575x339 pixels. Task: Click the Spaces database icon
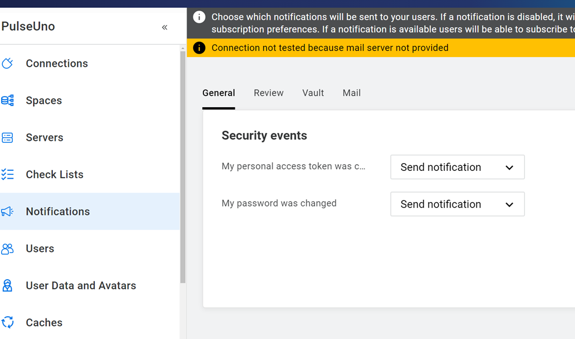point(7,101)
